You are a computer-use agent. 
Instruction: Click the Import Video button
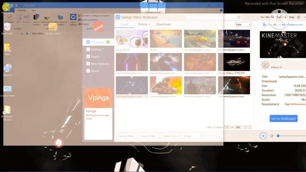pyautogui.click(x=148, y=136)
